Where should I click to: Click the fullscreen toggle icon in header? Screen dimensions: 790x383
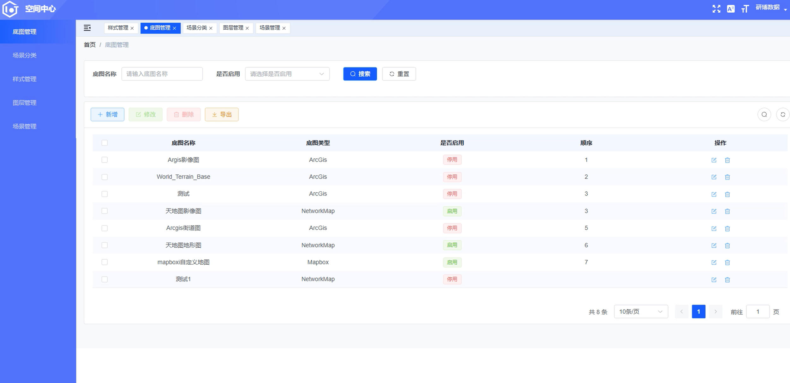pos(716,9)
